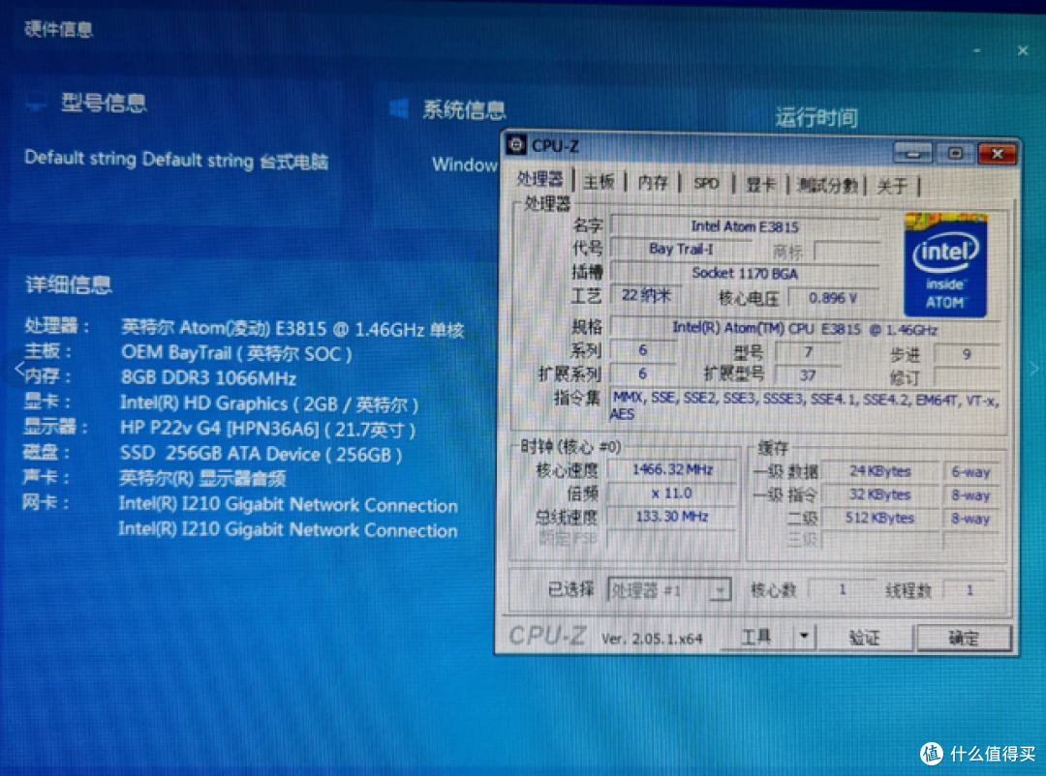Screen dimensions: 1046x776
Task: Click the multiplier value x 11.0
Action: tap(672, 493)
